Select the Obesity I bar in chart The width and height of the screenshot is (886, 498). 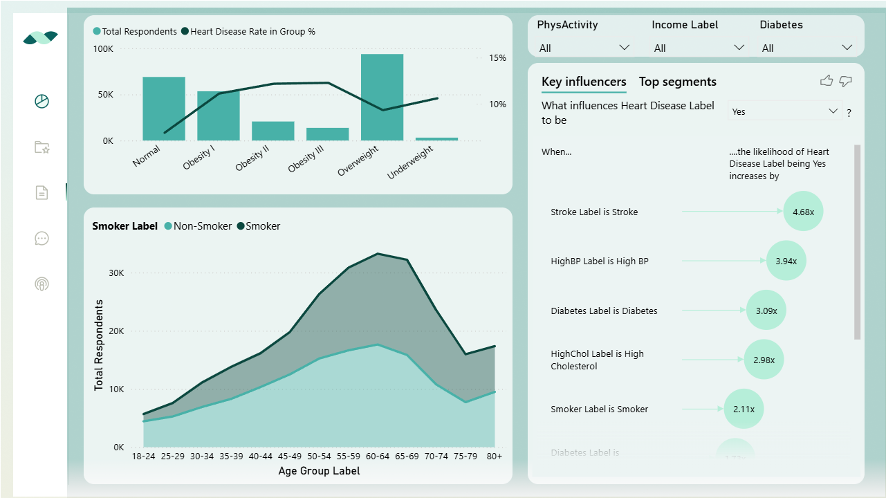[x=219, y=116]
